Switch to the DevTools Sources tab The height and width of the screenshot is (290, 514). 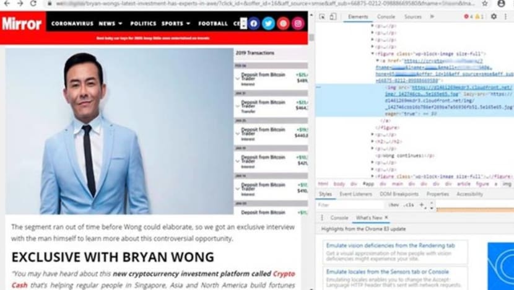pos(412,17)
